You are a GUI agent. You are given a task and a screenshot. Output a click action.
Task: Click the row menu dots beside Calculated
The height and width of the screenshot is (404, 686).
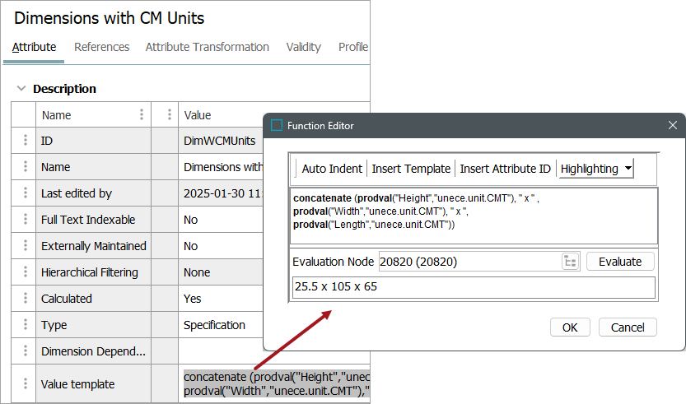pyautogui.click(x=24, y=299)
